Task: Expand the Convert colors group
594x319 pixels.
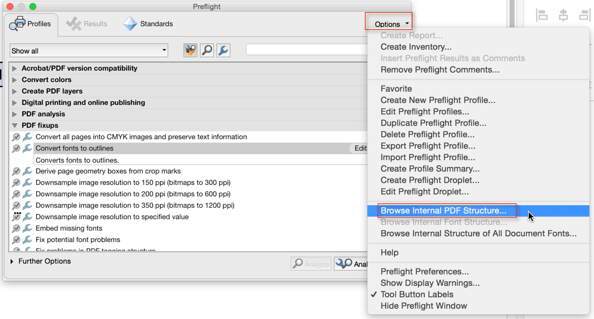Action: (15, 80)
